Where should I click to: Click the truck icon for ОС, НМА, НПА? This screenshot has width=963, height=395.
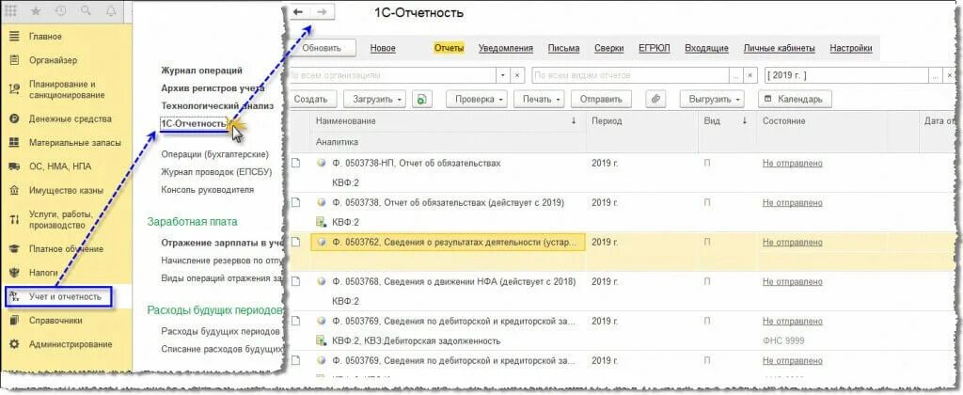14,166
